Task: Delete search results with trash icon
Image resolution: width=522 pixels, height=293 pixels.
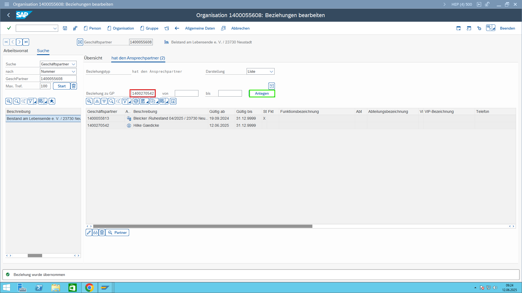Action: (x=74, y=86)
